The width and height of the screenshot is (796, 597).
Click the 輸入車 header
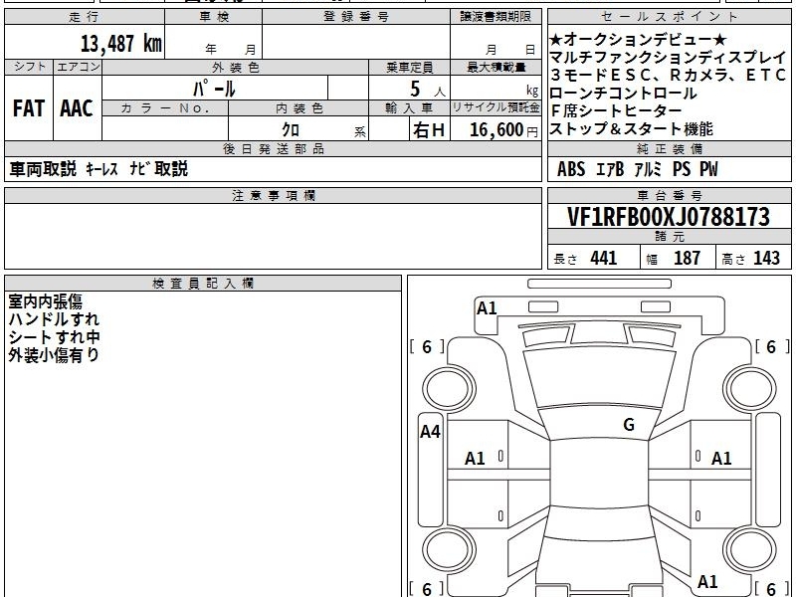[409, 108]
